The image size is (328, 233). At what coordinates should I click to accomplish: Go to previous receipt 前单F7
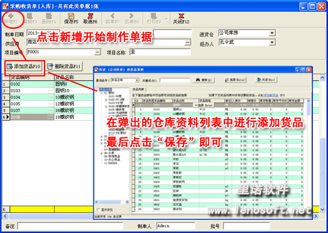point(112,18)
